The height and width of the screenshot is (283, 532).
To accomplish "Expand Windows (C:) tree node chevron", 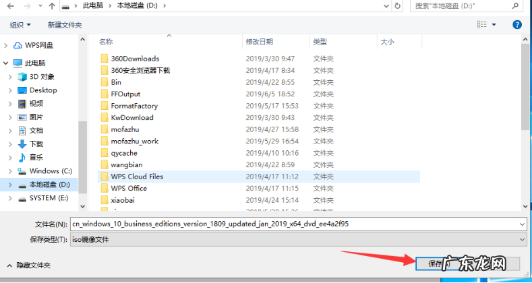I will point(11,171).
